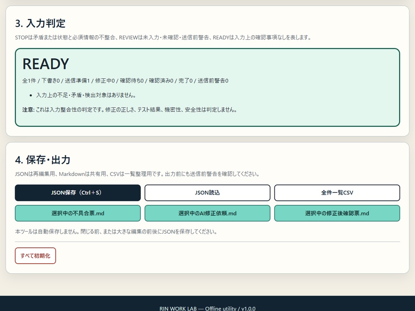Click the すべて初期化 reset button
Viewport: 415px width, 311px height.
(36, 256)
